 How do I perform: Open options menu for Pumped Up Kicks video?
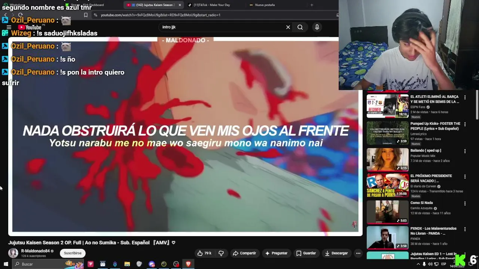tap(465, 124)
